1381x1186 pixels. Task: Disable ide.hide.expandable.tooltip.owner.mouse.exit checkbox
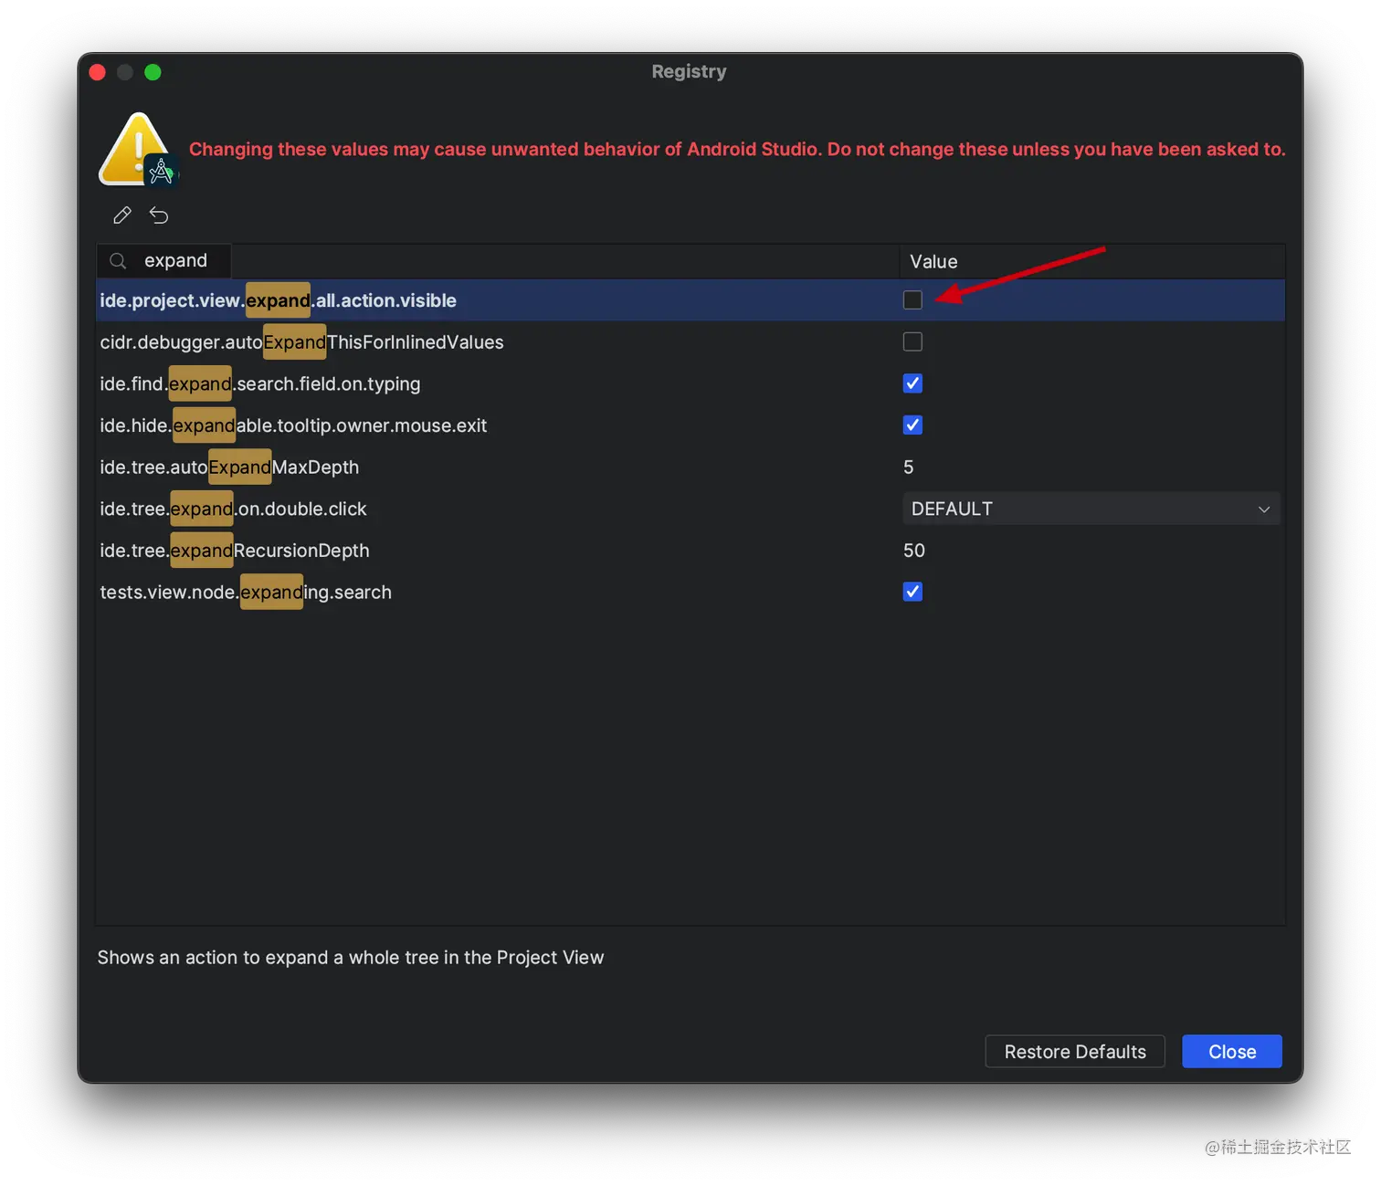tap(912, 425)
